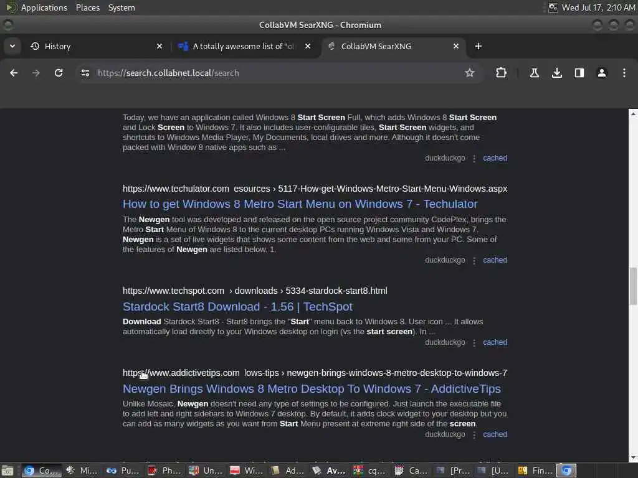The image size is (638, 478).
Task: Open 'Newgen Brings Windows 8 Metro Desktop' result
Action: tap(312, 388)
